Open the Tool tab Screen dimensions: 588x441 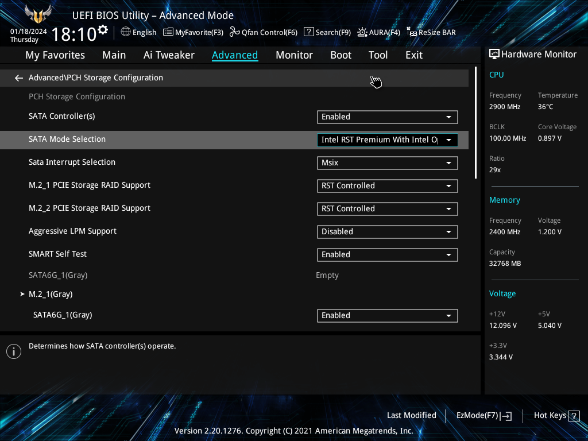pyautogui.click(x=378, y=55)
